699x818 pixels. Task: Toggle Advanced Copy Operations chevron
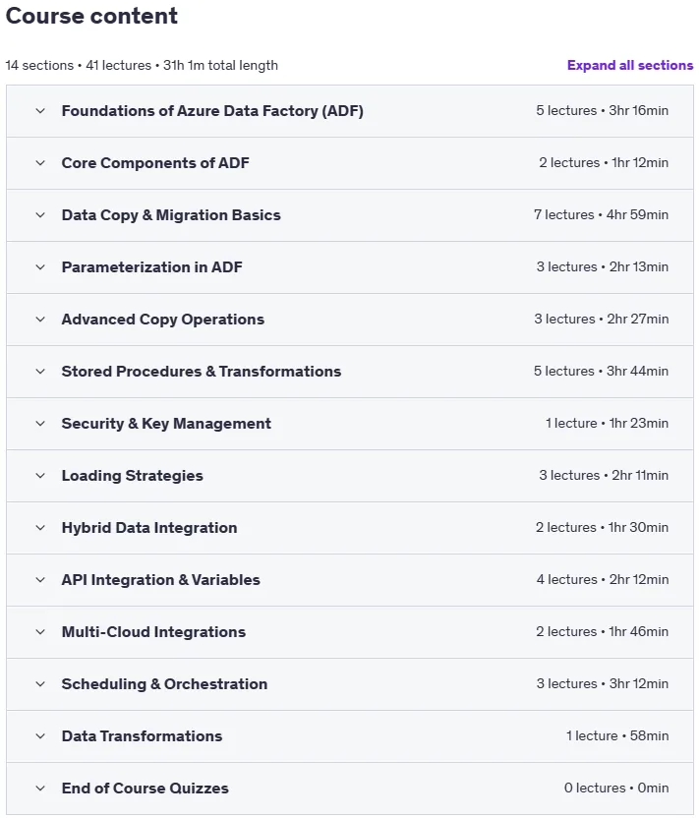(x=40, y=320)
